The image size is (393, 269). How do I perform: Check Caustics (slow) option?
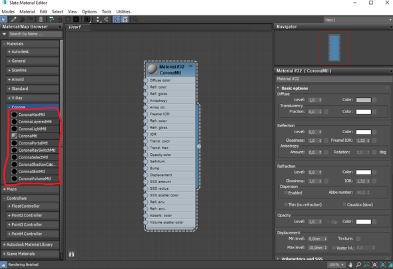click(344, 204)
